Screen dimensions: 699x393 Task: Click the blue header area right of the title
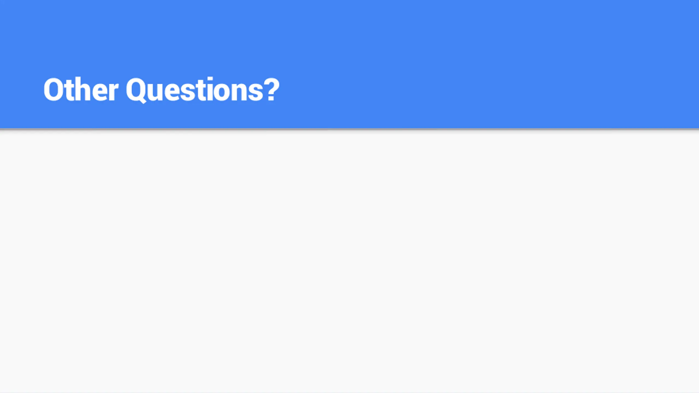[489, 90]
